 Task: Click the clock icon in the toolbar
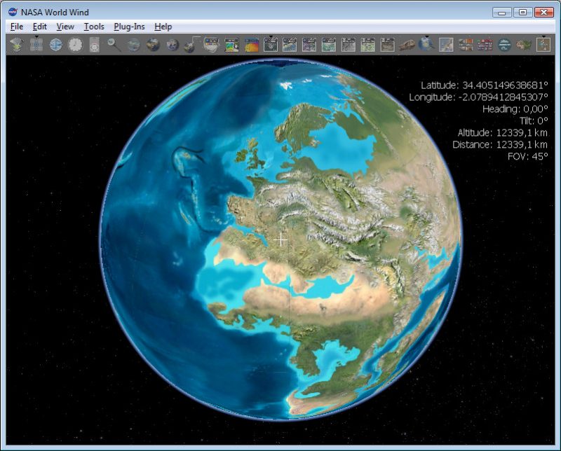(x=75, y=45)
